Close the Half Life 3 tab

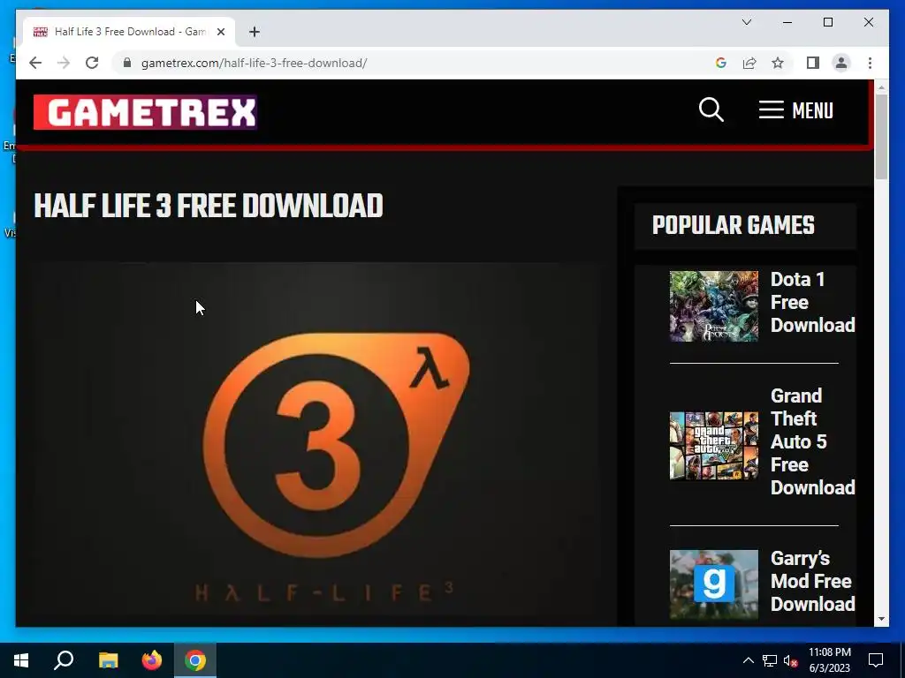pos(220,32)
